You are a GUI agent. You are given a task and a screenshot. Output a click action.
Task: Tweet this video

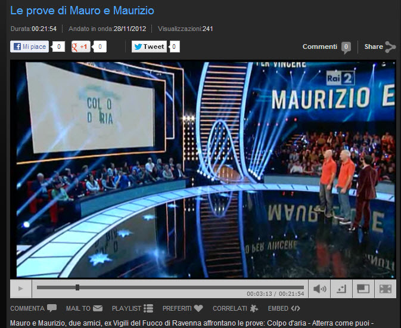click(x=149, y=47)
